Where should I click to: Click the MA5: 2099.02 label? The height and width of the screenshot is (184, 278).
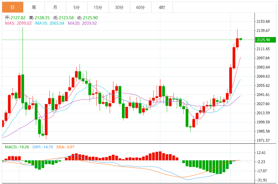coord(18,23)
